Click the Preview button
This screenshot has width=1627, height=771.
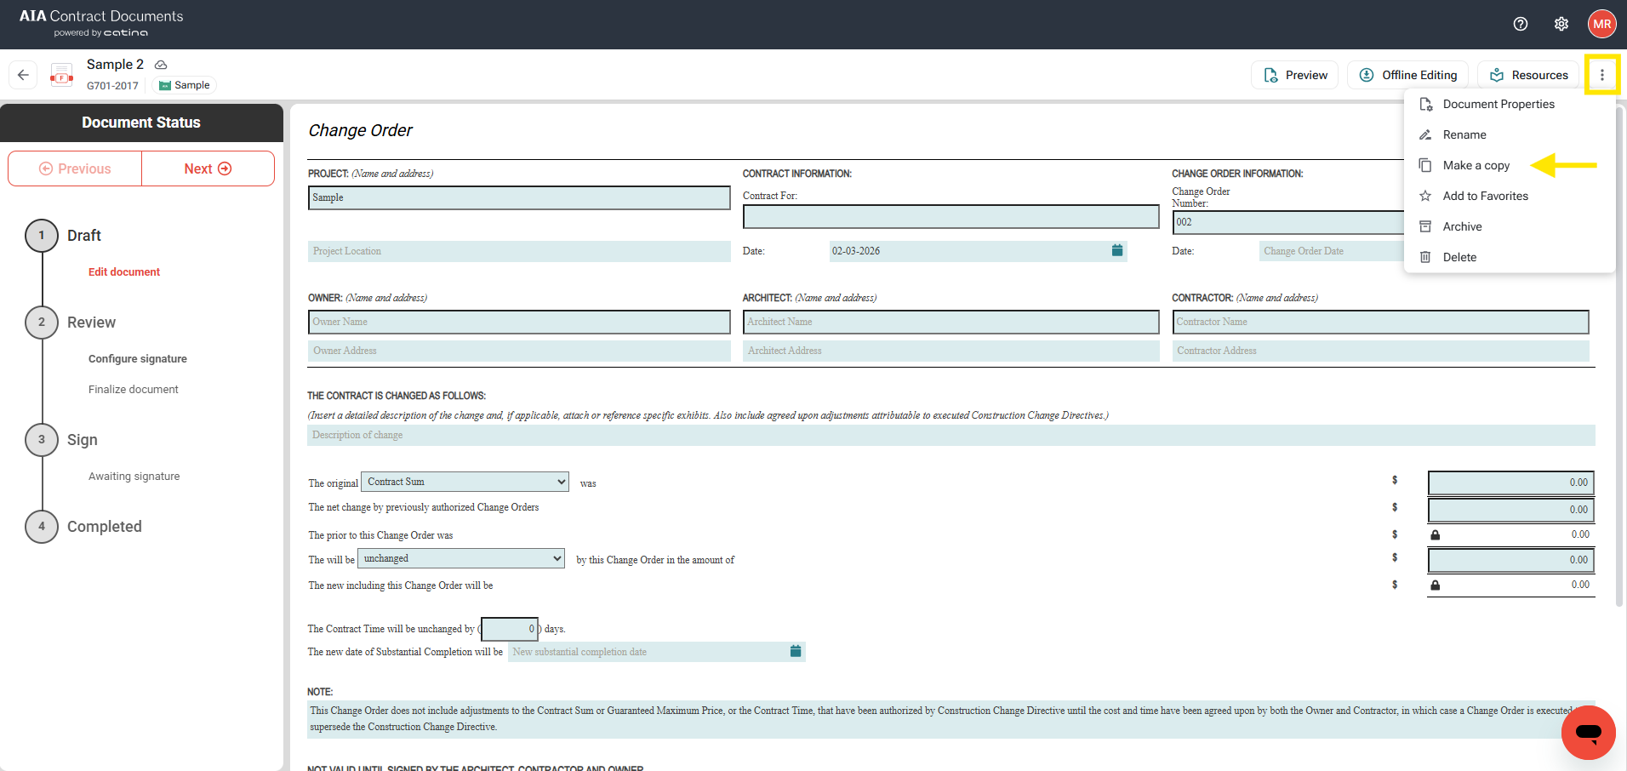pos(1295,75)
